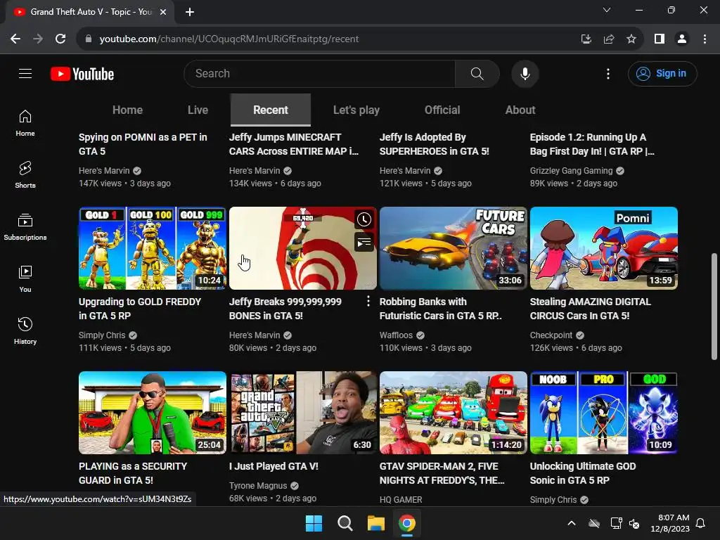The width and height of the screenshot is (720, 540).
Task: Bookmark this page with the star
Action: click(x=631, y=39)
